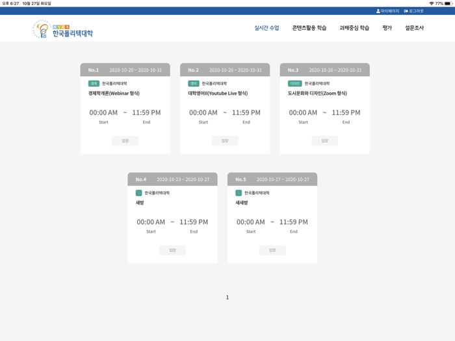Select the 경제학개론(Webinar 형식) title
The width and height of the screenshot is (455, 341).
point(114,94)
